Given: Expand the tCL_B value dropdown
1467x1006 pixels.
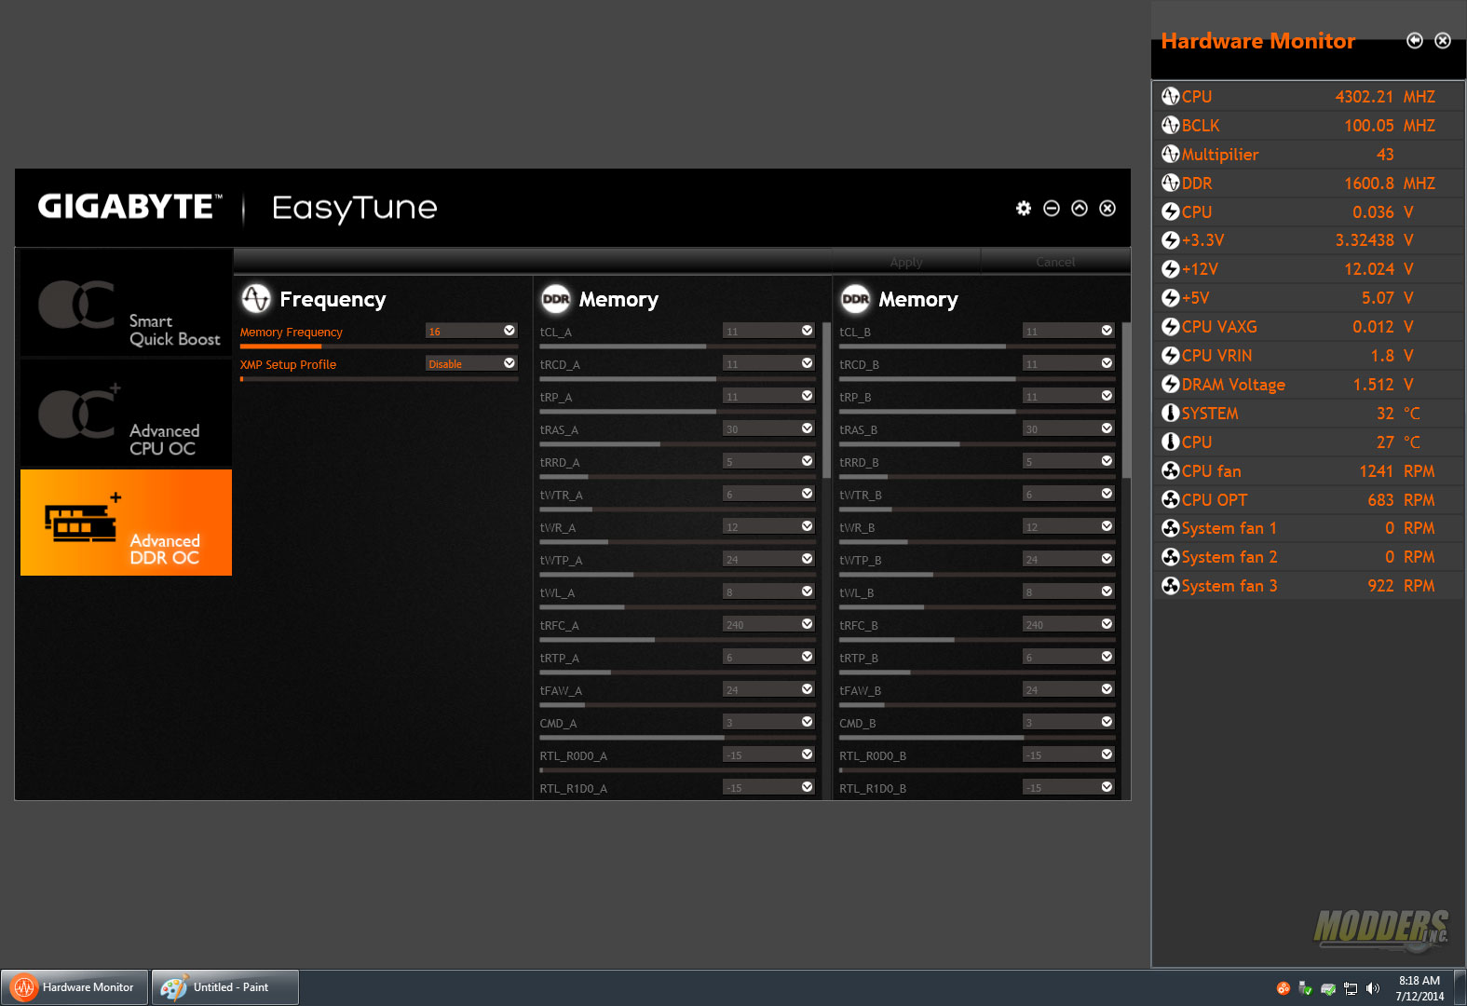Looking at the screenshot, I should pyautogui.click(x=1068, y=331).
